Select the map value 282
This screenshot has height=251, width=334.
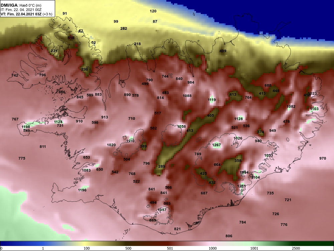coord(124,28)
